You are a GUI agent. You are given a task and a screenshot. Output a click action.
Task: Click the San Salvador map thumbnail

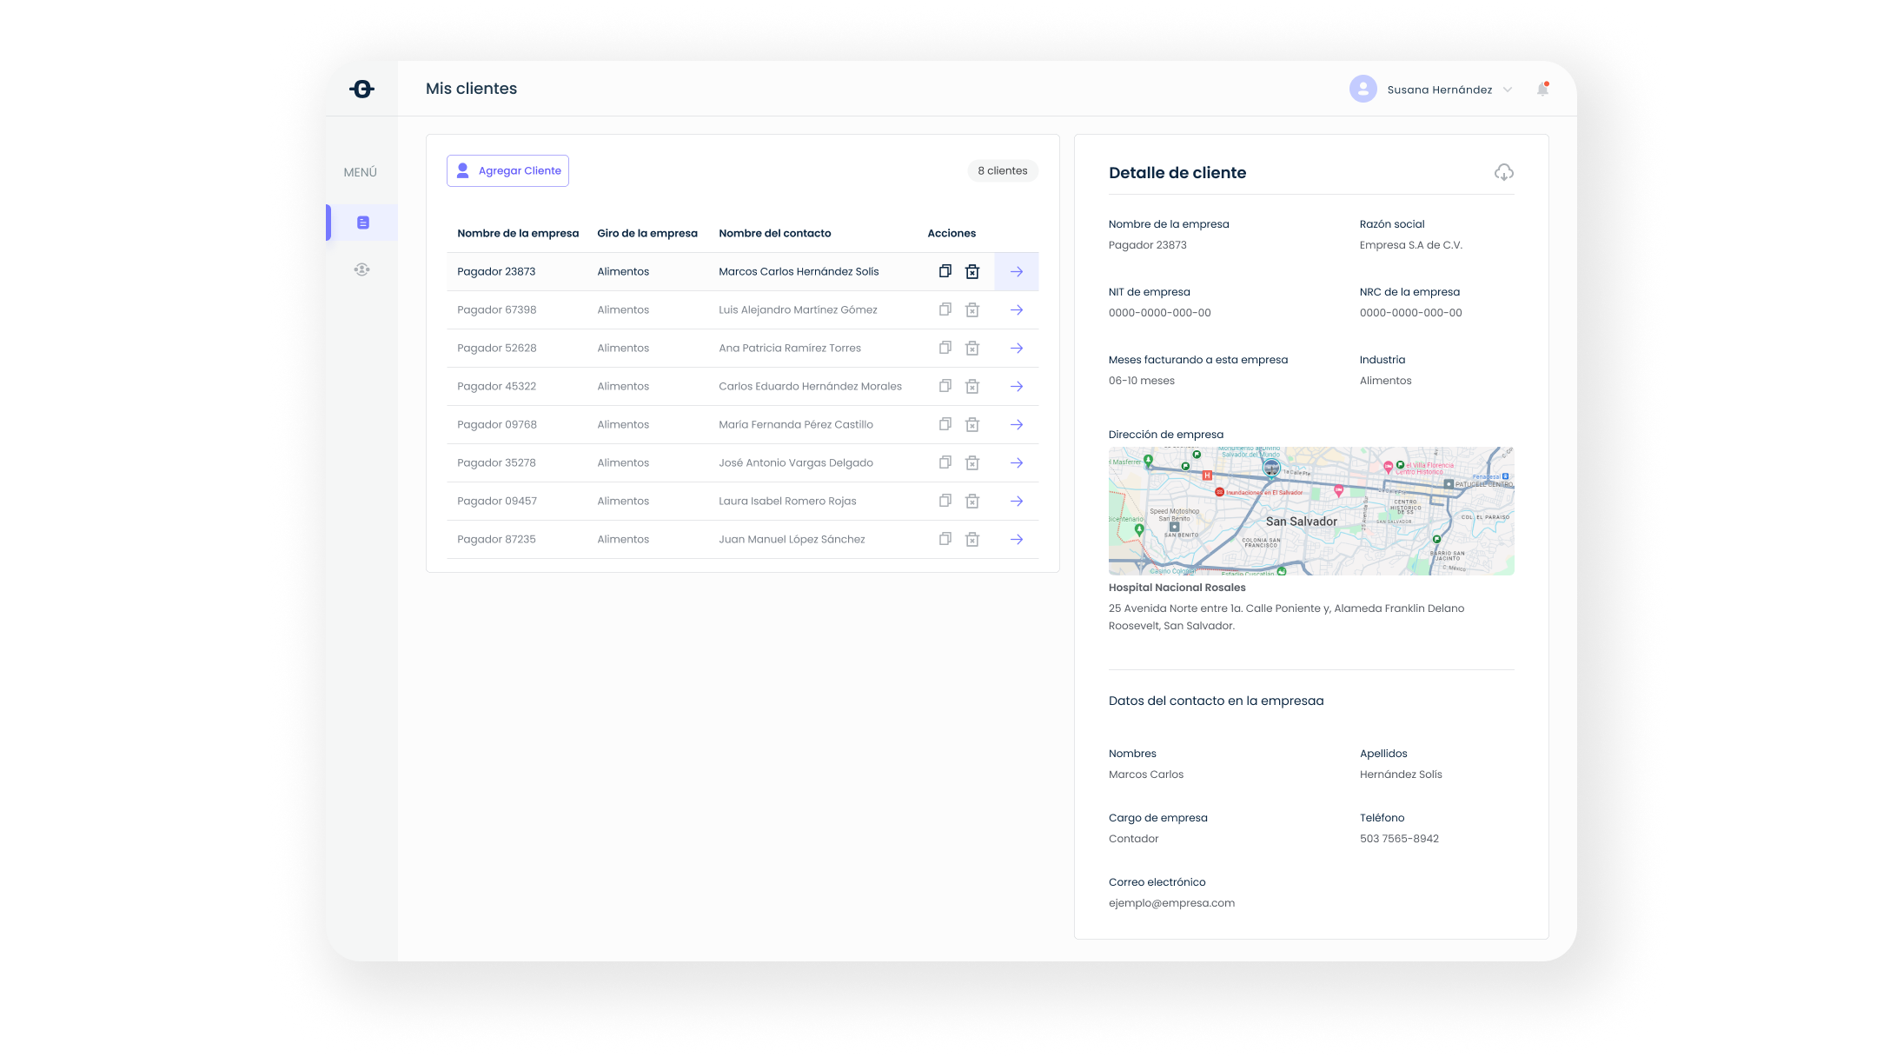[1310, 511]
